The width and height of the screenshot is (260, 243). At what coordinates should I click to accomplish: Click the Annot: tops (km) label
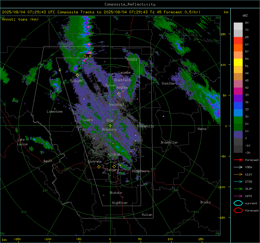(x=20, y=19)
